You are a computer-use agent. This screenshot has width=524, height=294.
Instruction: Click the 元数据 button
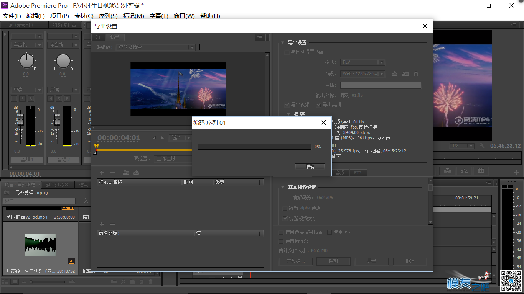[x=296, y=261]
